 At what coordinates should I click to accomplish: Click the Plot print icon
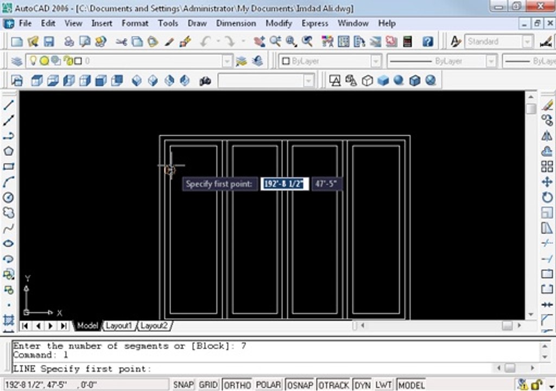69,41
